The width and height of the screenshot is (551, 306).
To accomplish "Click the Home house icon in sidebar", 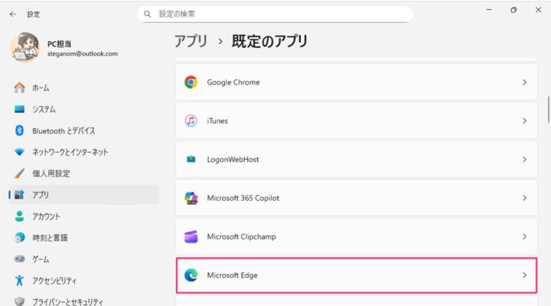I will click(19, 87).
